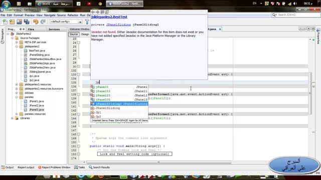This screenshot has width=321, height=180.
Task: Undo the last edit via toolbar
Action: click(x=36, y=21)
